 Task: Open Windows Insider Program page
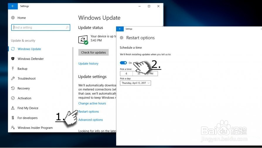pyautogui.click(x=35, y=128)
